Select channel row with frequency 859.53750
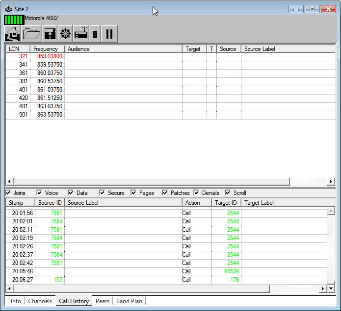The height and width of the screenshot is (311, 341). tap(170, 65)
